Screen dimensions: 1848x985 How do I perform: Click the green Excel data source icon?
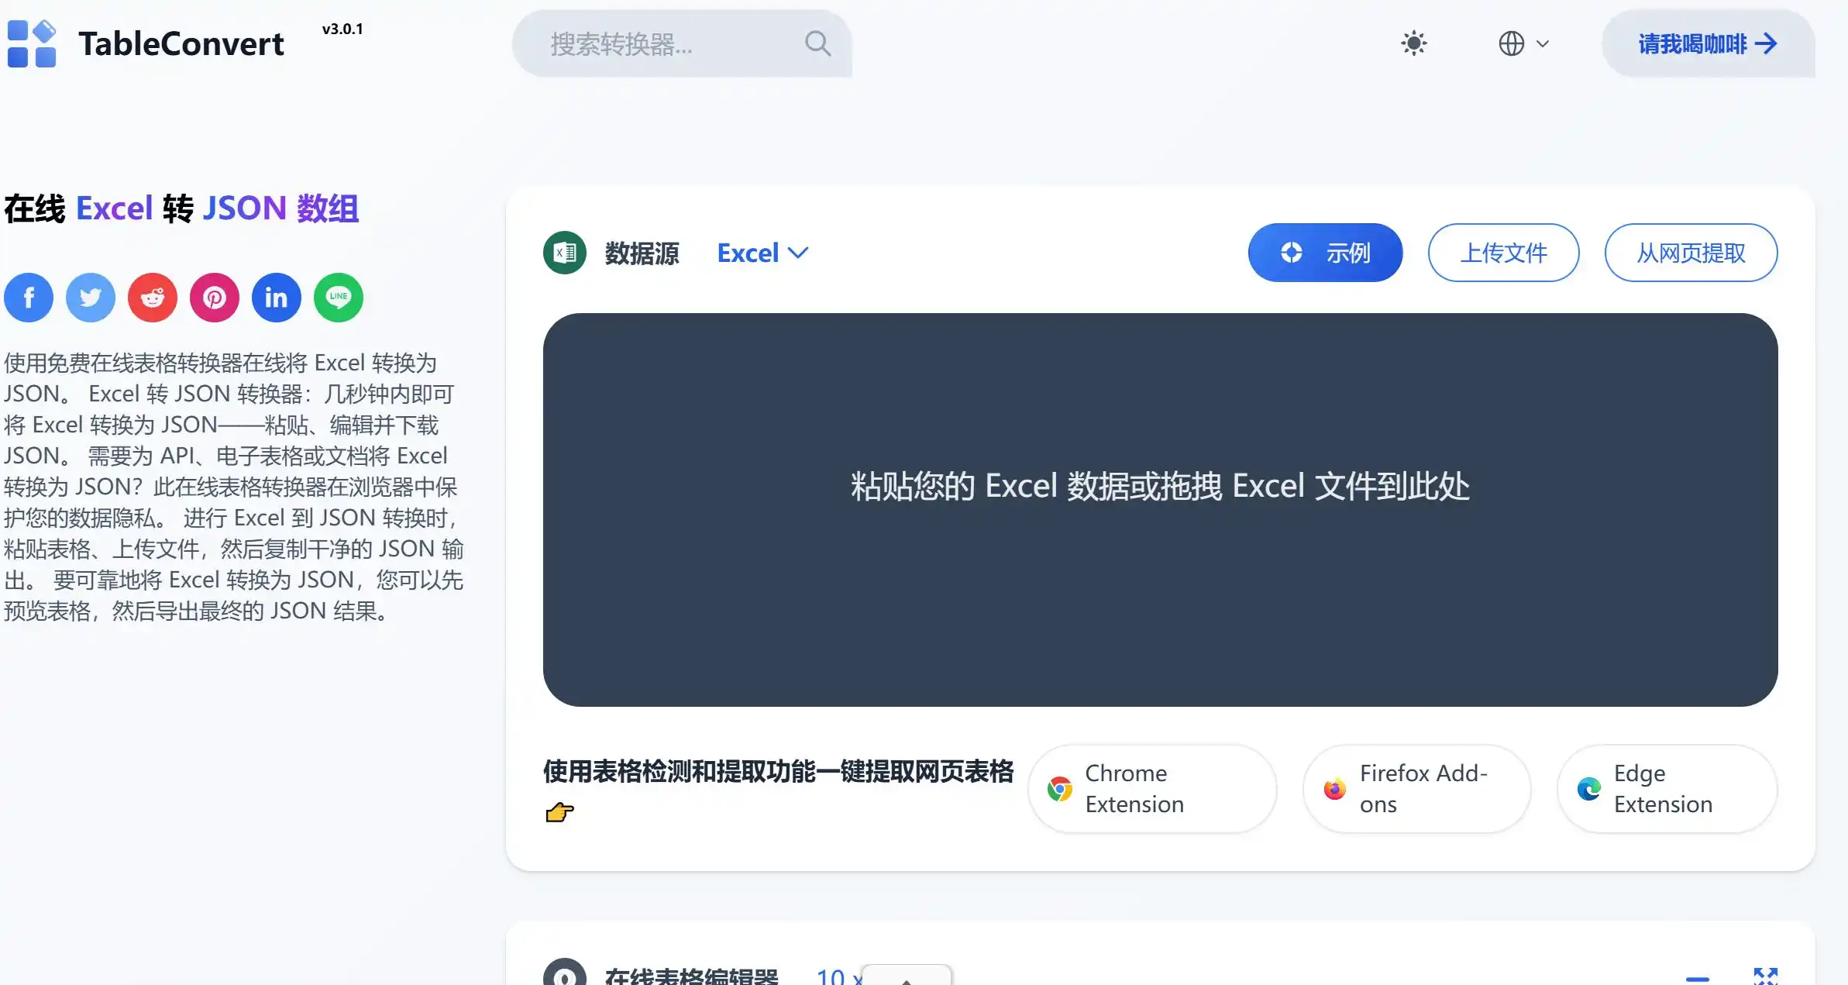click(565, 253)
